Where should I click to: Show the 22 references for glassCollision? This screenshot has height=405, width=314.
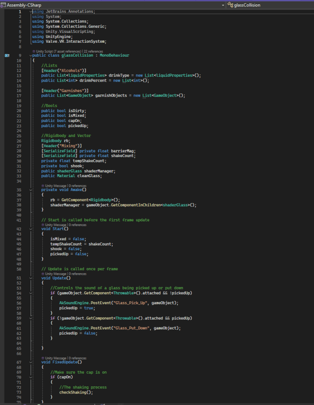pyautogui.click(x=93, y=51)
